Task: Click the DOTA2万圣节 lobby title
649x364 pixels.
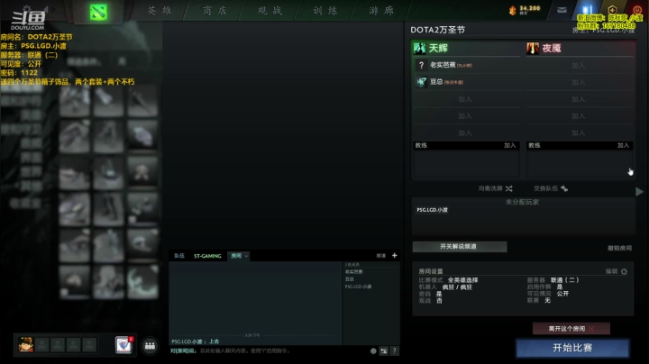Action: 438,30
